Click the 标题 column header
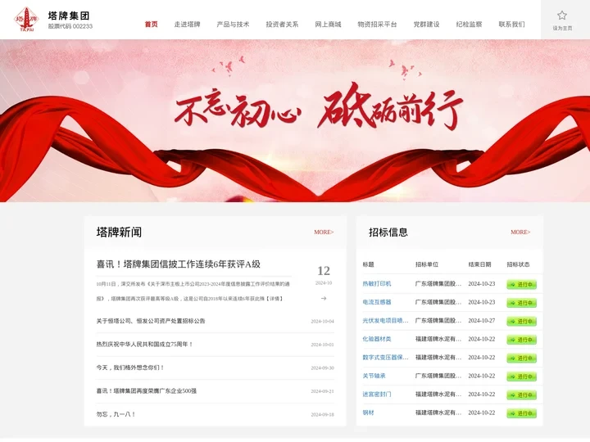Image resolution: width=590 pixels, height=442 pixels. pyautogui.click(x=369, y=264)
